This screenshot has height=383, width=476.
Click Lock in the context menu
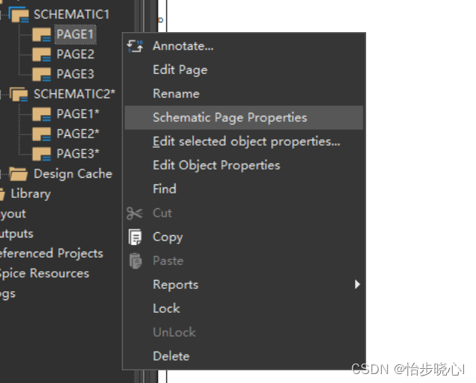(x=166, y=308)
